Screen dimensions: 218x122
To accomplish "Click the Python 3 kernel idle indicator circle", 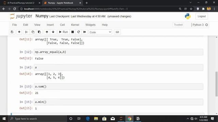I will [207, 25].
